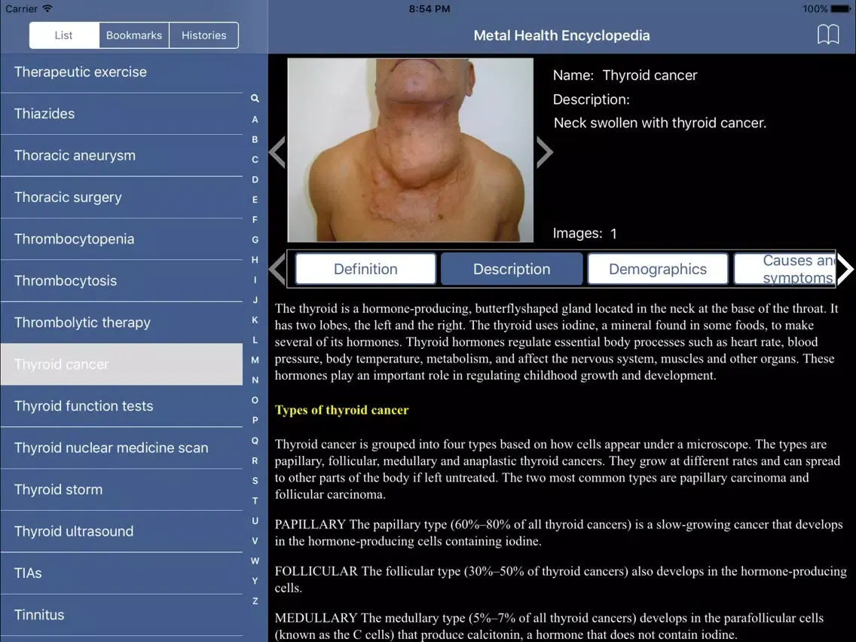Screen dimensions: 856x642
Task: Select Thyroid function tests entry
Action: (122, 406)
